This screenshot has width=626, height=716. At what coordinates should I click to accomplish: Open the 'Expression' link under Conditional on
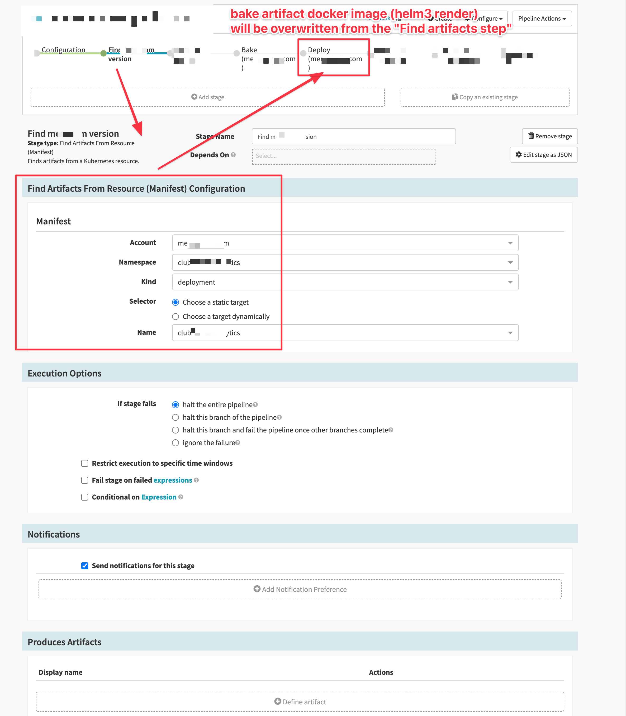[159, 497]
